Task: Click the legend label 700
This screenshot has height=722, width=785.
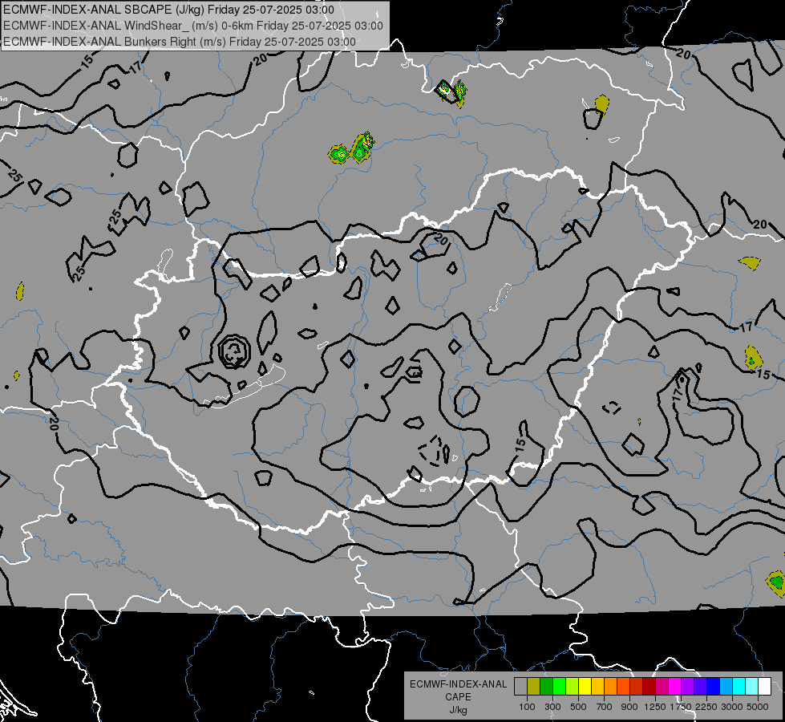Action: coord(605,707)
